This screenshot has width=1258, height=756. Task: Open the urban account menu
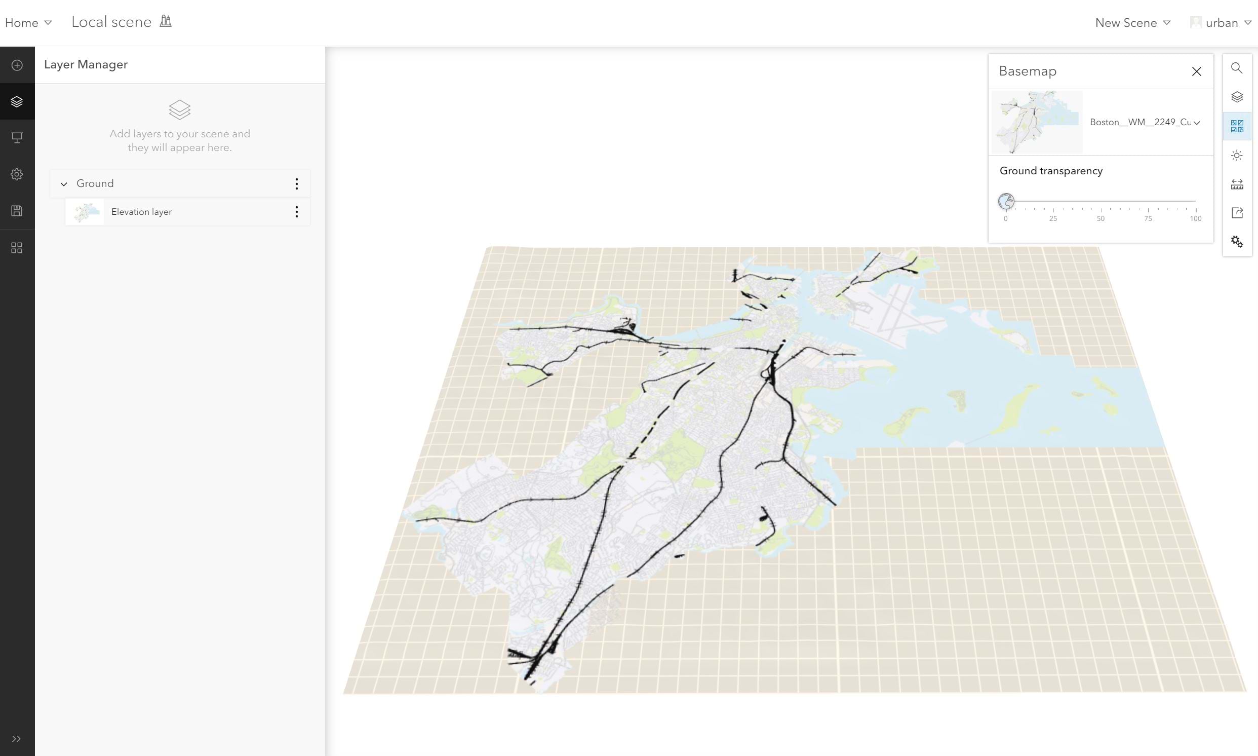(1222, 22)
